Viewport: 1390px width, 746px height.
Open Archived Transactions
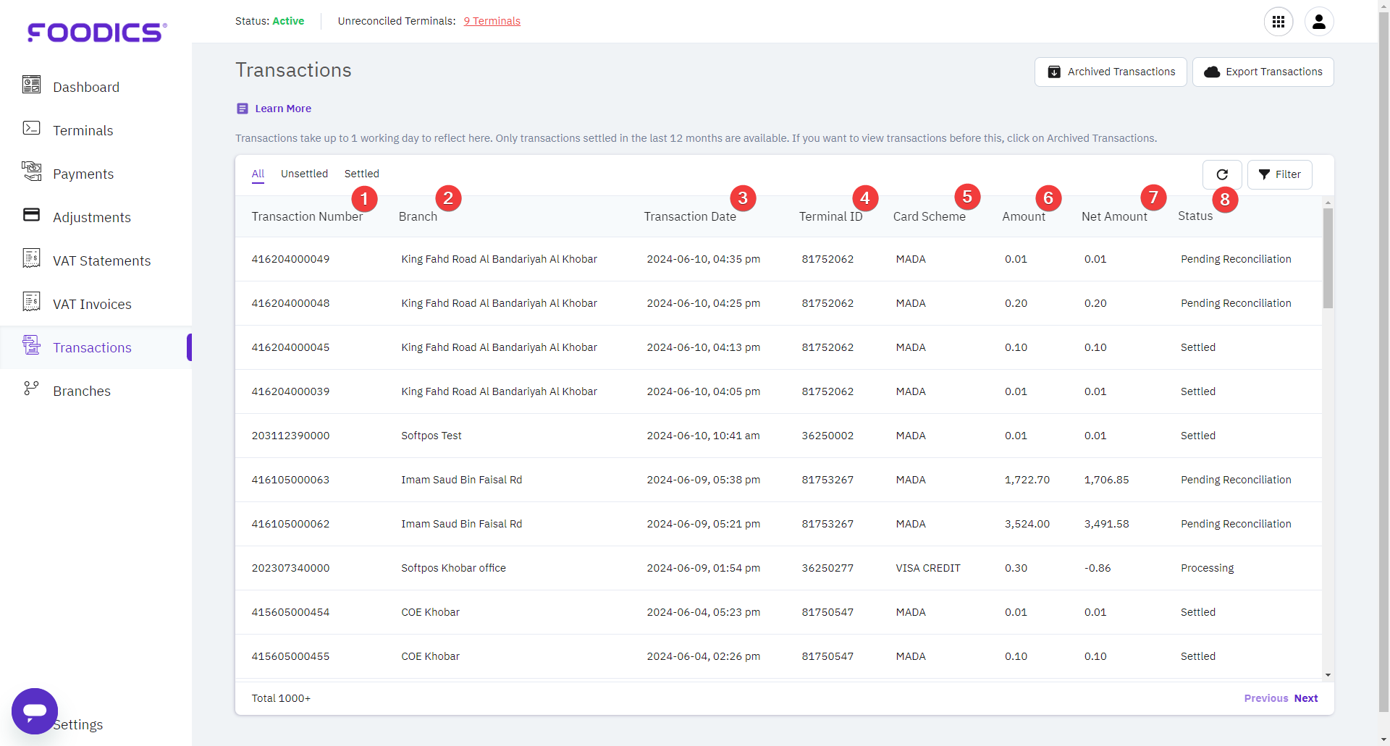[1111, 72]
